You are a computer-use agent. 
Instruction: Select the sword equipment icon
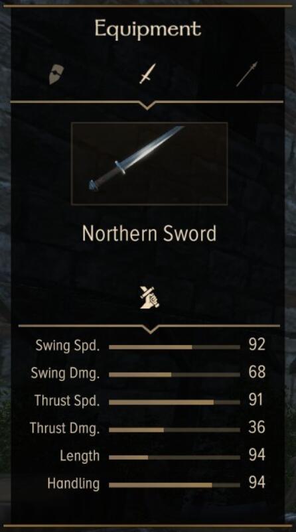[x=147, y=74]
